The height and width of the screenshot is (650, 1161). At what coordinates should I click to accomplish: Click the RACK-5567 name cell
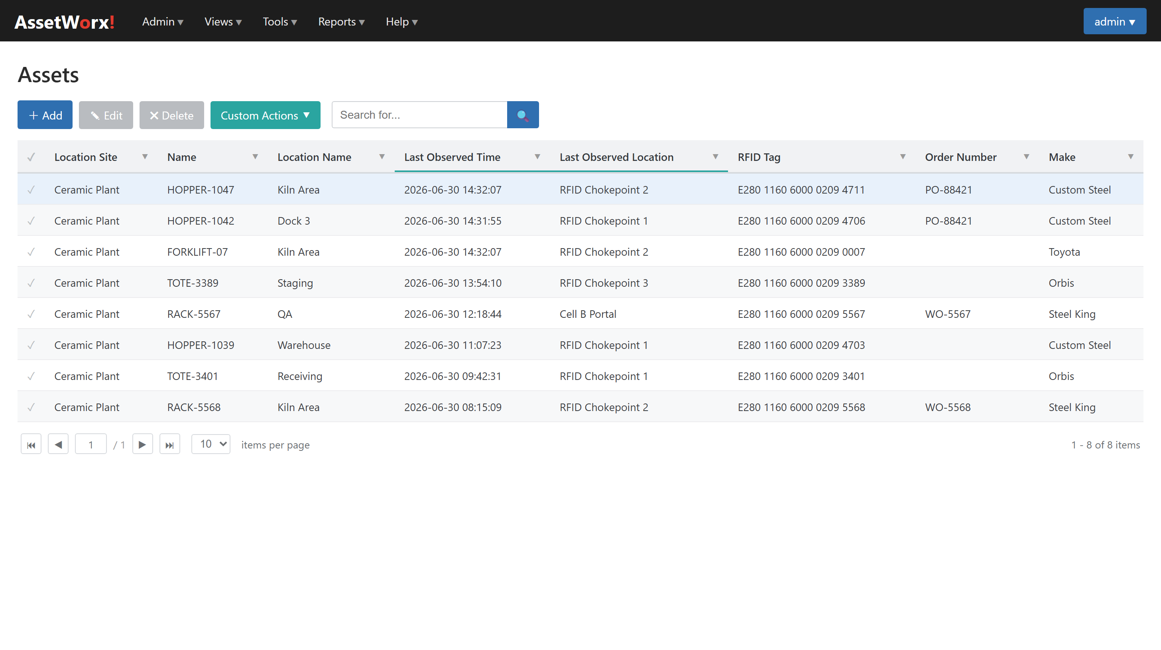click(x=194, y=314)
